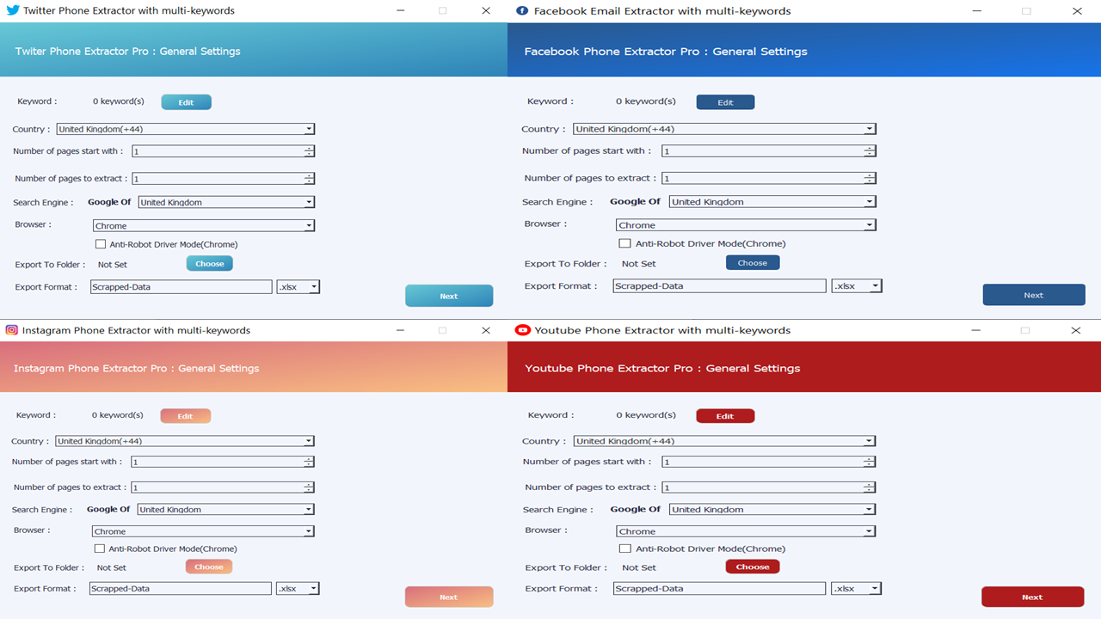Image resolution: width=1101 pixels, height=619 pixels.
Task: Enable Anti-Robot Driver Mode in Instagram window
Action: click(100, 549)
